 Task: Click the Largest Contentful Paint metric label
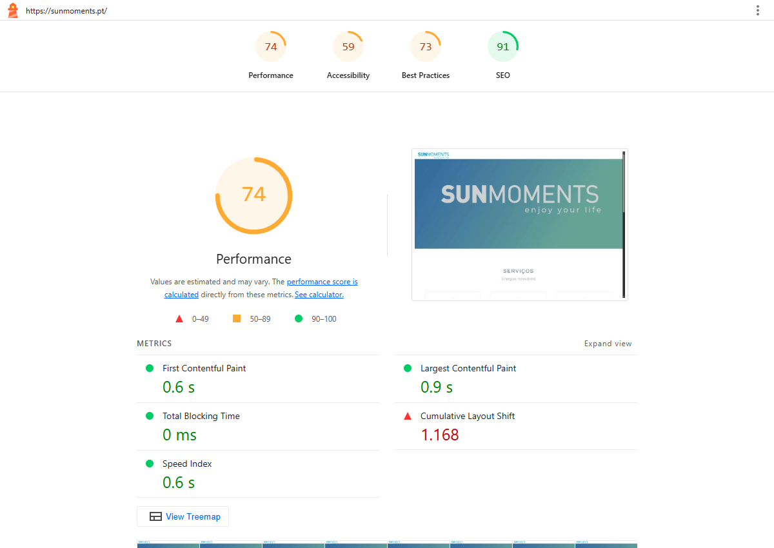coord(468,368)
